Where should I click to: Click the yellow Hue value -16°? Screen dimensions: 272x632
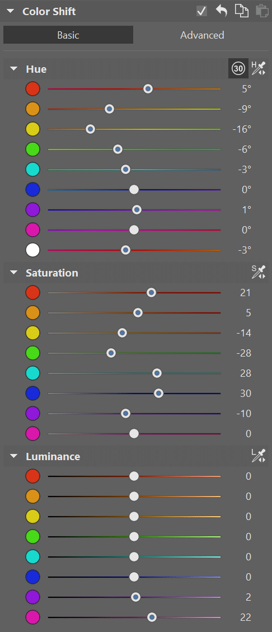click(x=242, y=129)
